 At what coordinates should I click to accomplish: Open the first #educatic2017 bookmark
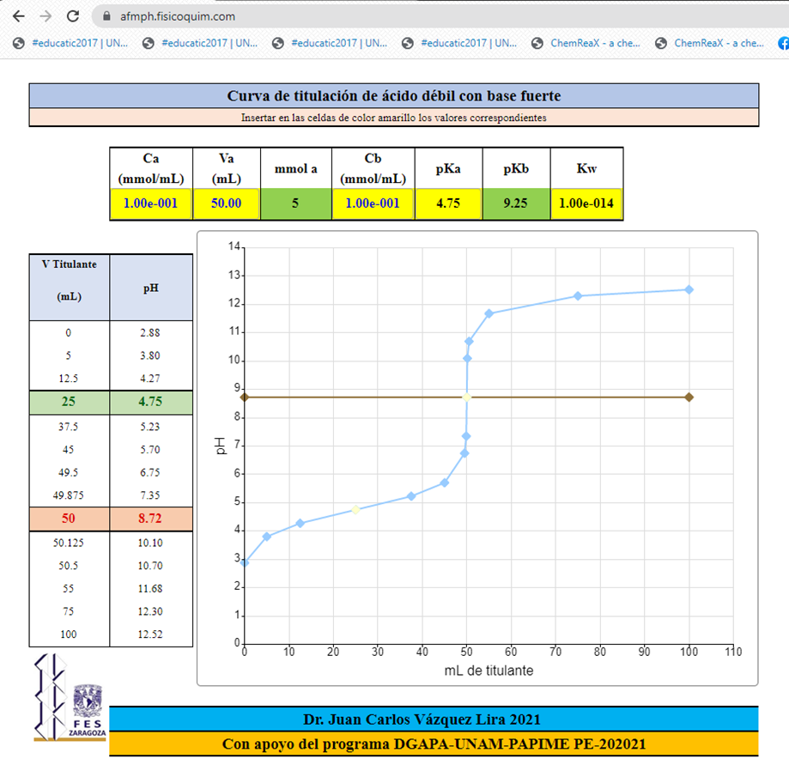point(72,43)
